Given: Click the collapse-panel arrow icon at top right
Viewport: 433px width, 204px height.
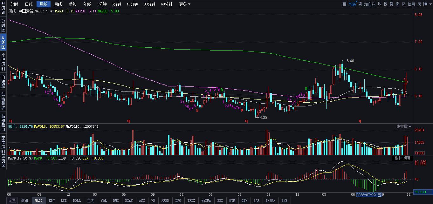Looking at the screenshot, I should [425, 4].
